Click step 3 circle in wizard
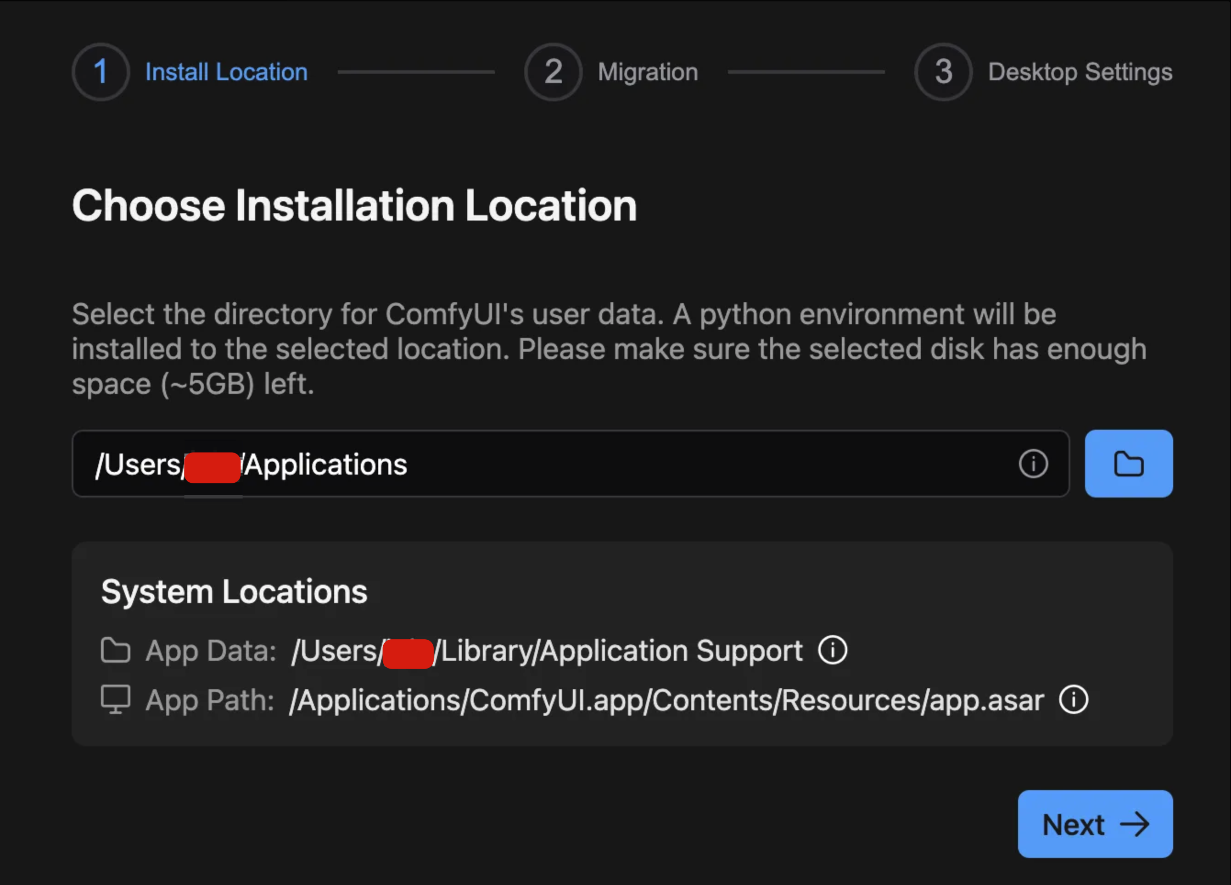Screen dimensions: 1231x885 943,72
